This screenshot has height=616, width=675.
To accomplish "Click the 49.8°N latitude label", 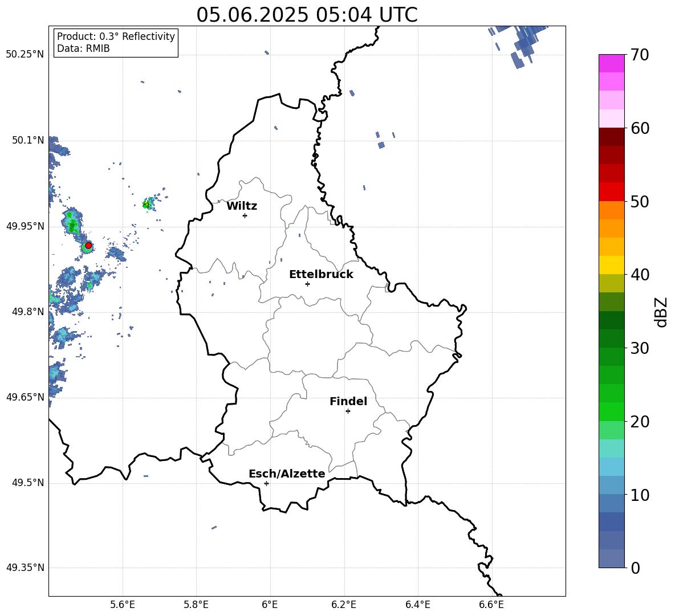I will pos(27,311).
